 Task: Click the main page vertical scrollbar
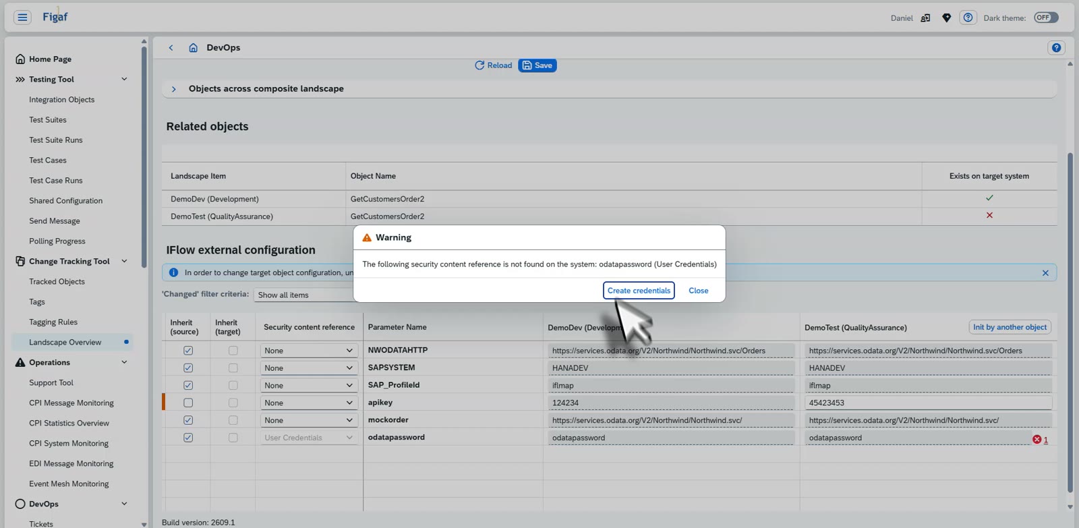point(1070,322)
